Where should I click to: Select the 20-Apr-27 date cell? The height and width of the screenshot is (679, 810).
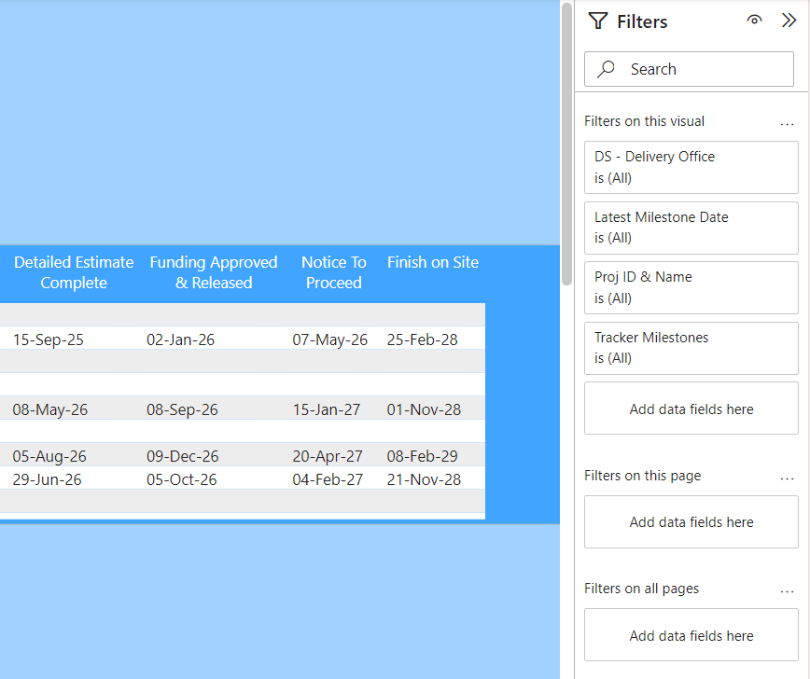[328, 456]
